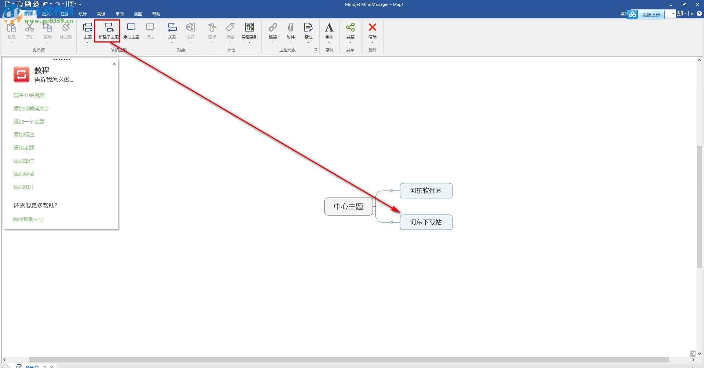Image resolution: width=704 pixels, height=368 pixels.
Task: Click the Undo arrow icon
Action: point(45,4)
